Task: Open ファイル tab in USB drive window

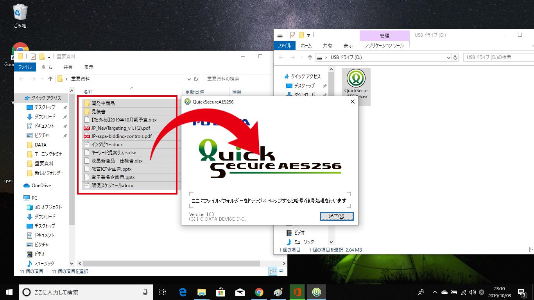Action: coord(285,46)
